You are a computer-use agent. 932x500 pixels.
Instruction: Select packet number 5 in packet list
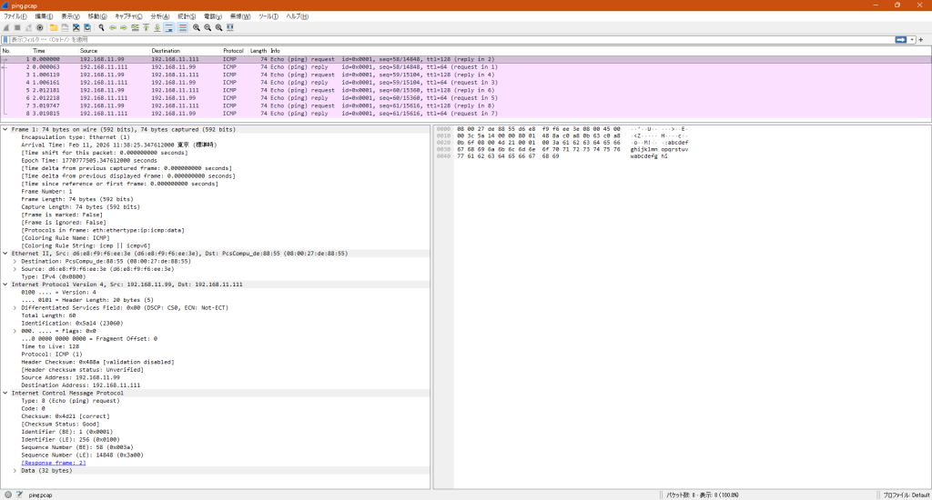(182, 91)
